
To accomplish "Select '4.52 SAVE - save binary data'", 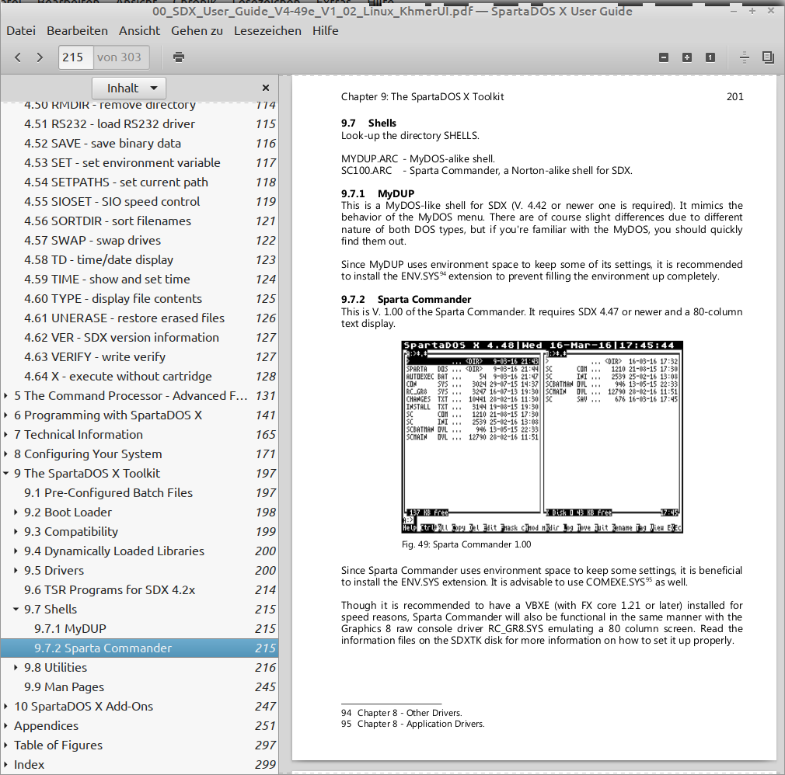I will (x=139, y=144).
